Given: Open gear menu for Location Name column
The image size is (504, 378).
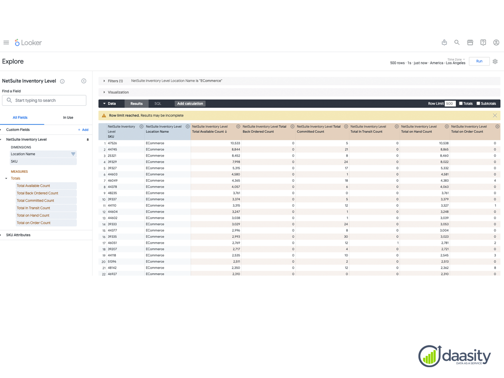Looking at the screenshot, I should 188,126.
